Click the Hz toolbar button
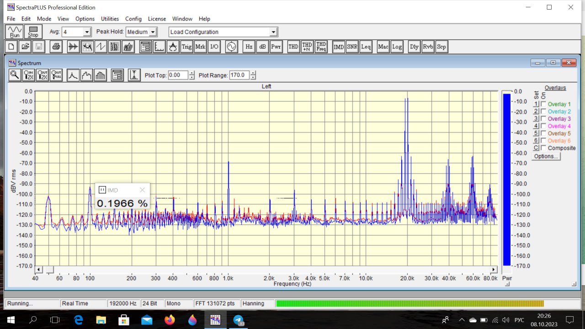 [x=249, y=47]
